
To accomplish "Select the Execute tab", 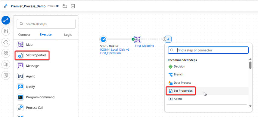I will [x=45, y=35].
